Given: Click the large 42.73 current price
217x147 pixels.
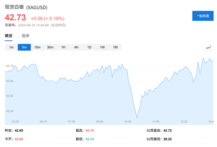Looking at the screenshot, I should point(15,18).
